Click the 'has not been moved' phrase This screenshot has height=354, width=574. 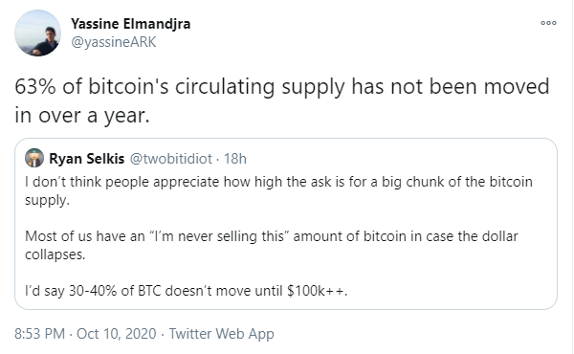coord(451,87)
